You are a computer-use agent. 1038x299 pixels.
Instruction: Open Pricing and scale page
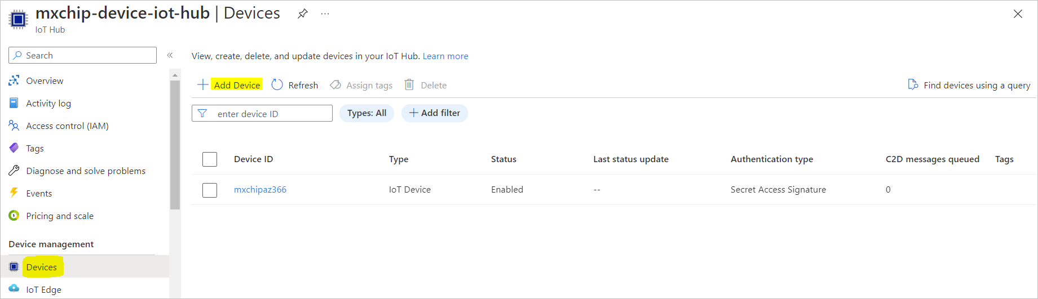[x=60, y=216]
